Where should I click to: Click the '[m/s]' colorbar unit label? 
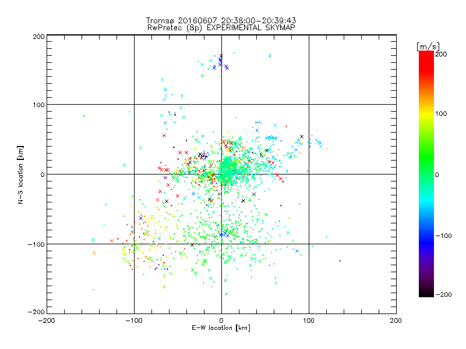[428, 47]
